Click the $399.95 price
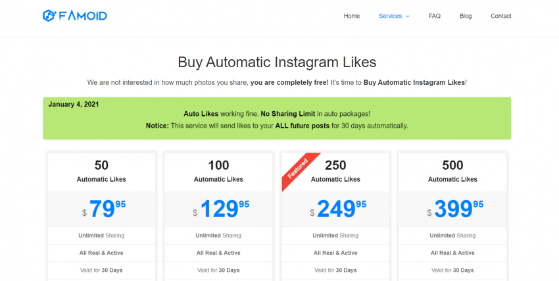559x281 pixels. [x=455, y=209]
